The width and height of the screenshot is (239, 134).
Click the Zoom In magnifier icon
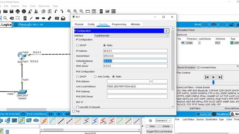click(x=69, y=12)
